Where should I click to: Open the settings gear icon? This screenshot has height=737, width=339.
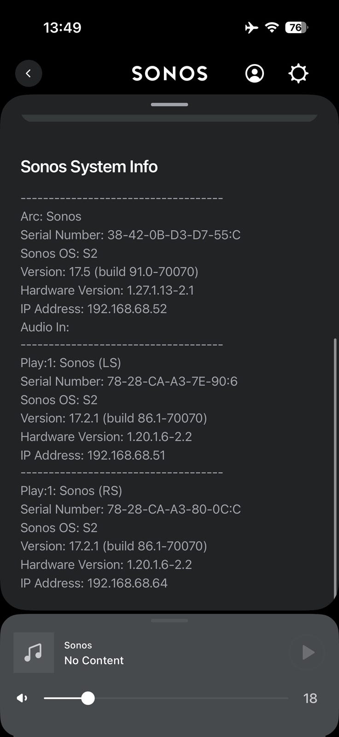pyautogui.click(x=298, y=73)
